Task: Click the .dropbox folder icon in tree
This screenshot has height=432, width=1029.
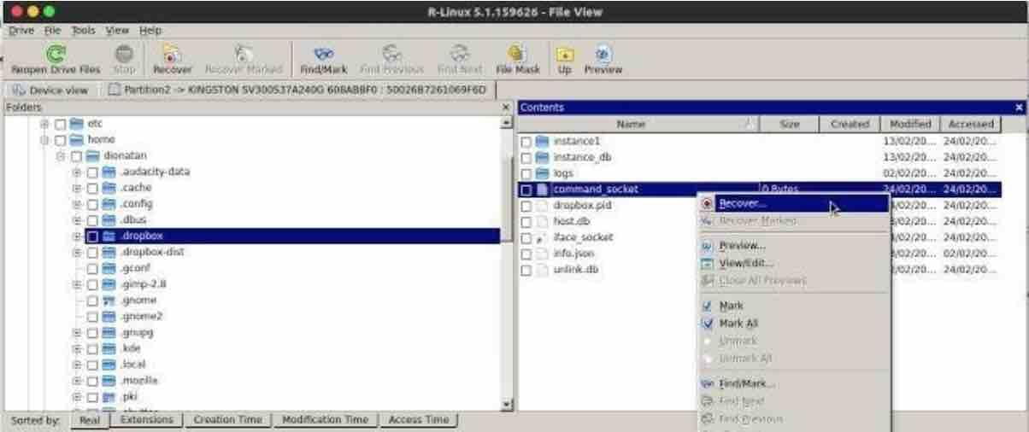Action: [x=109, y=236]
